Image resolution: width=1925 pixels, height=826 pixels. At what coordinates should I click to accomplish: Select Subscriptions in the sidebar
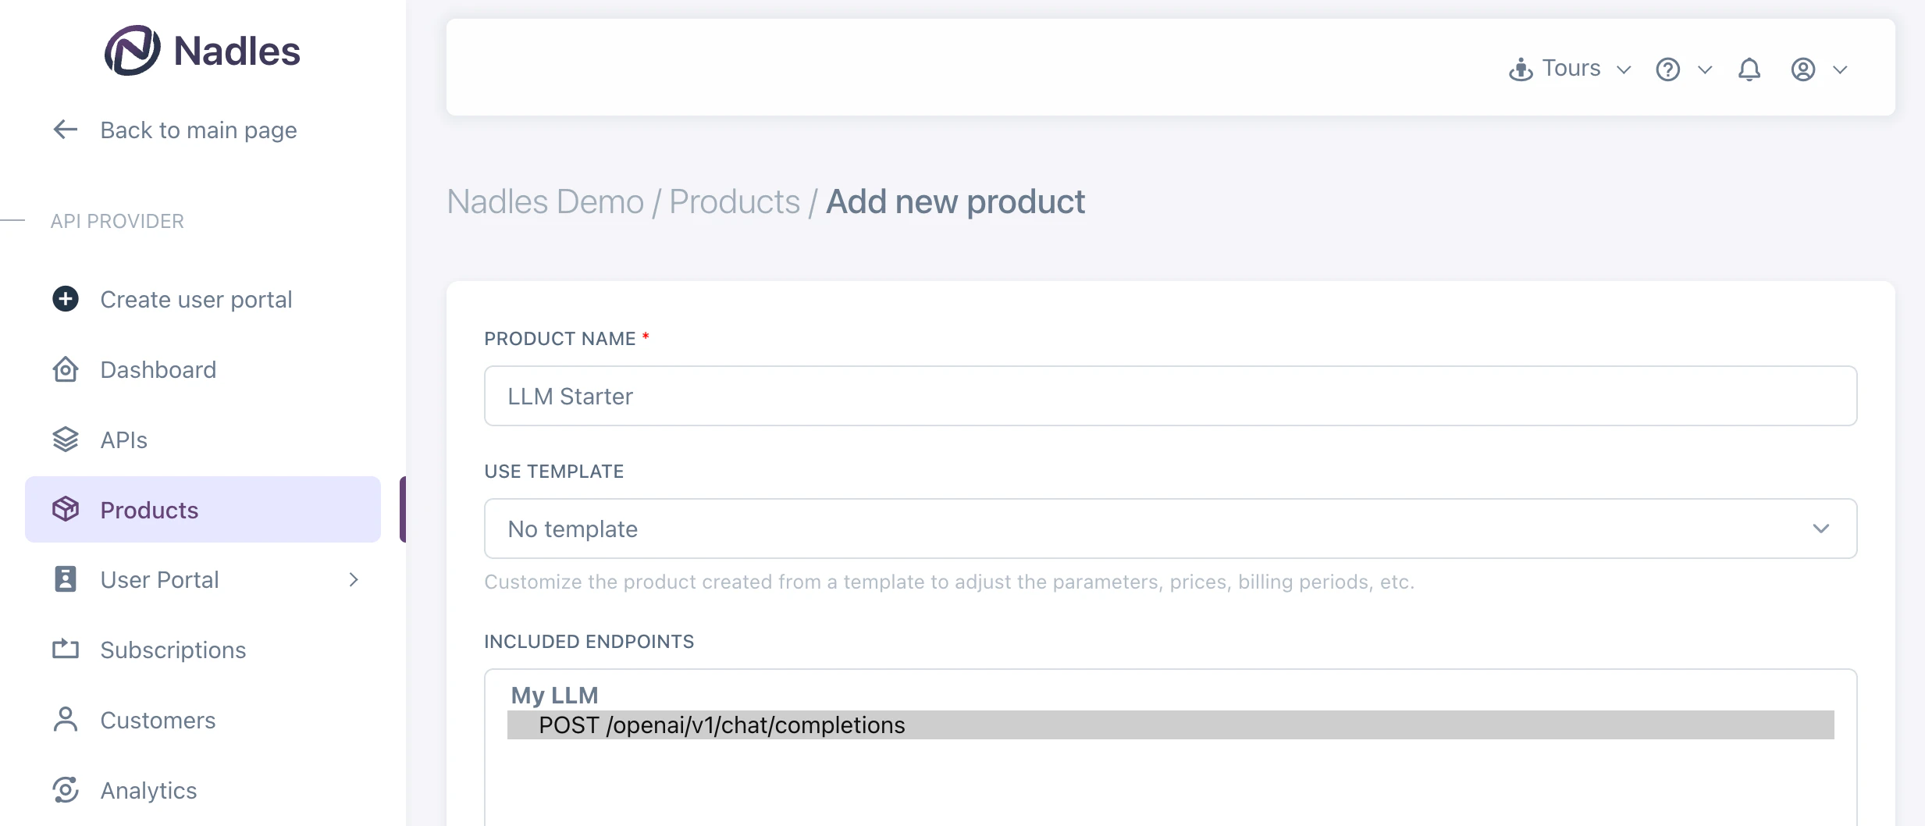(x=173, y=650)
